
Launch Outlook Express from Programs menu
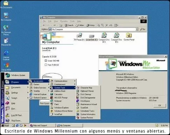tap(39, 97)
